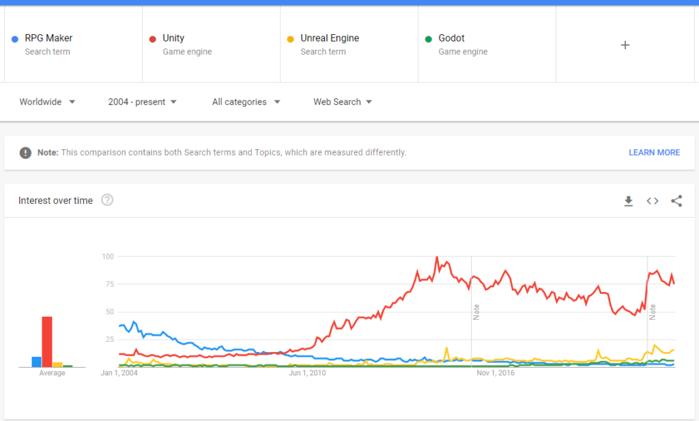699x421 pixels.
Task: Open the Web Search type dropdown
Action: coord(343,102)
